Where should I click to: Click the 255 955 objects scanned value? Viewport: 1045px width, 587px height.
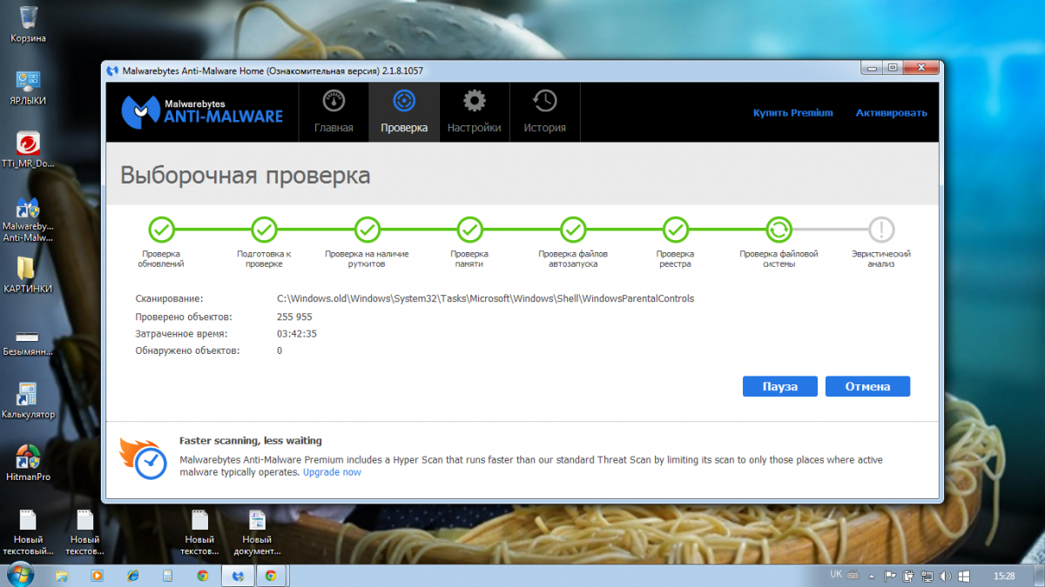(x=294, y=317)
